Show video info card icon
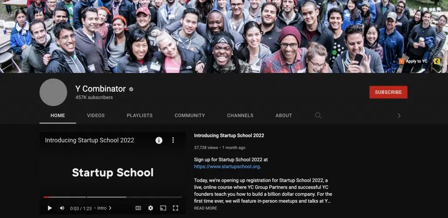The height and width of the screenshot is (218, 448). (x=159, y=140)
